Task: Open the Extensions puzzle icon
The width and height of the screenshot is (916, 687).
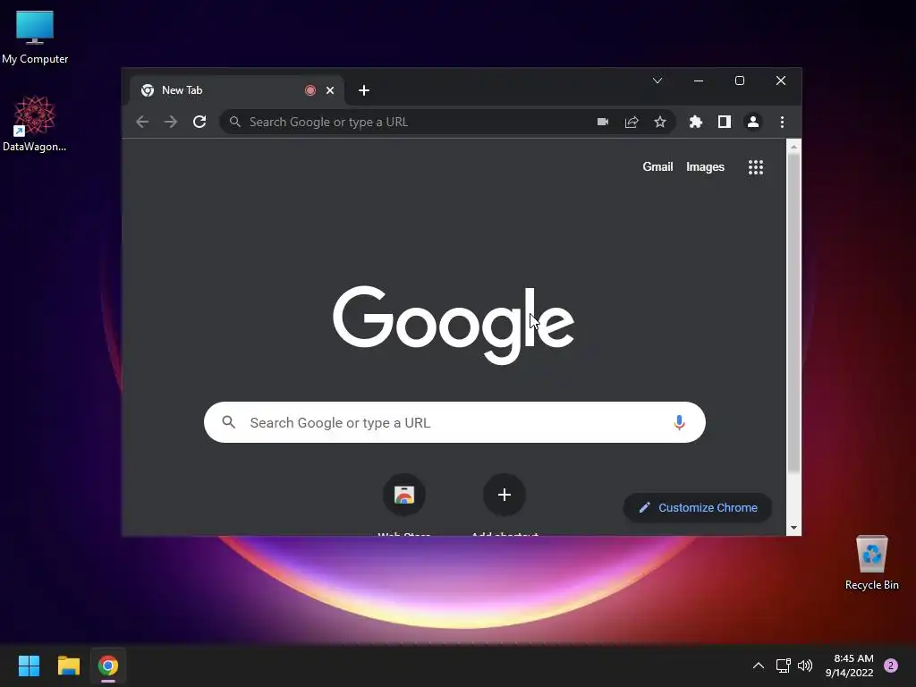Action: [695, 122]
